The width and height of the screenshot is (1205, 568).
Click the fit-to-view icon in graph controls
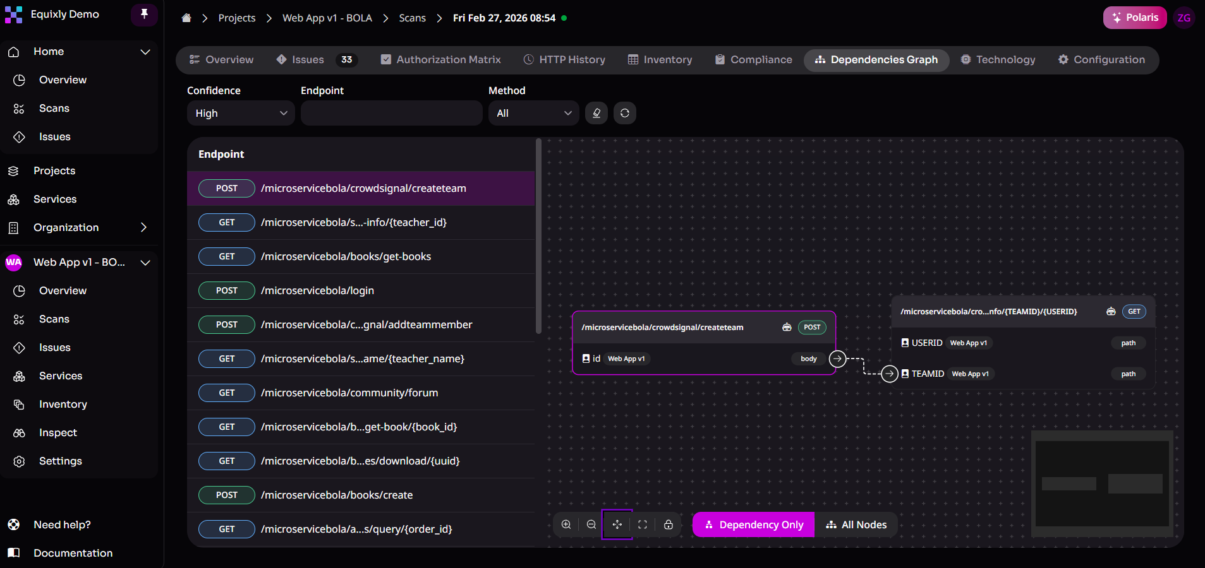pos(643,524)
